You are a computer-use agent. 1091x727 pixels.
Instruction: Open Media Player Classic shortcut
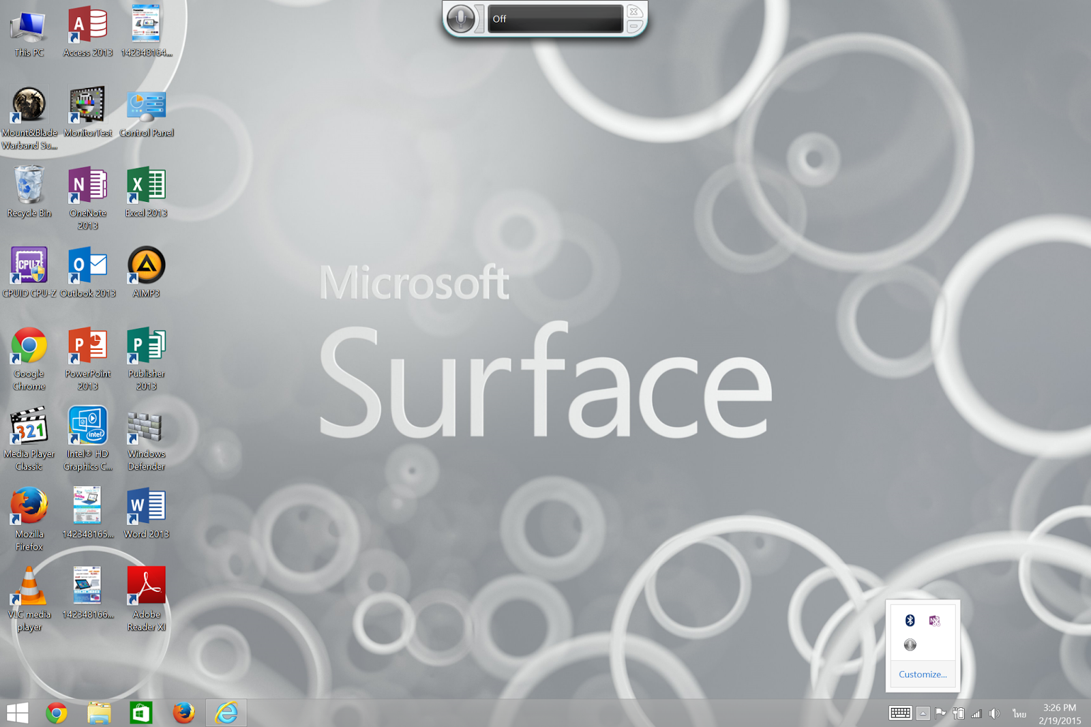[x=29, y=440]
